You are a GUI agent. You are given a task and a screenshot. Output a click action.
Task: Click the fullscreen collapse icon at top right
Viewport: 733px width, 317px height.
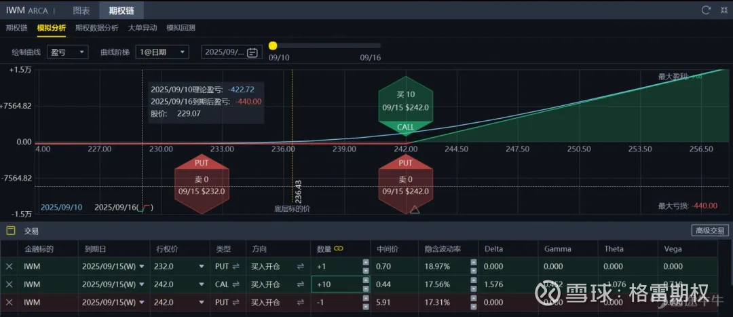click(x=723, y=10)
